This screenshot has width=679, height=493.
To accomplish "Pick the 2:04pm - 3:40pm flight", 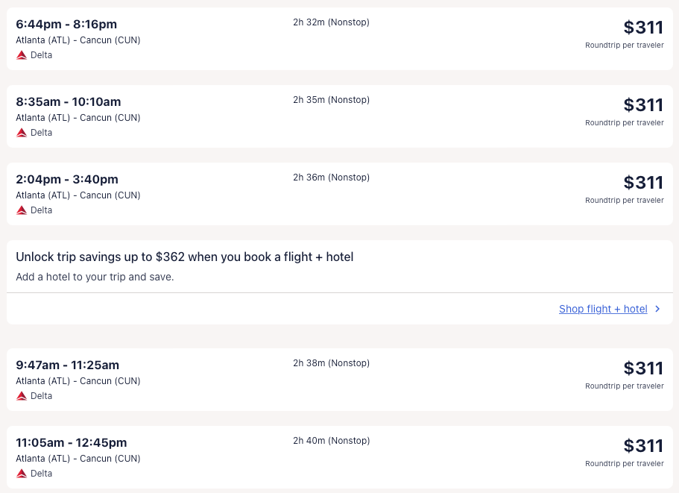I will (67, 180).
